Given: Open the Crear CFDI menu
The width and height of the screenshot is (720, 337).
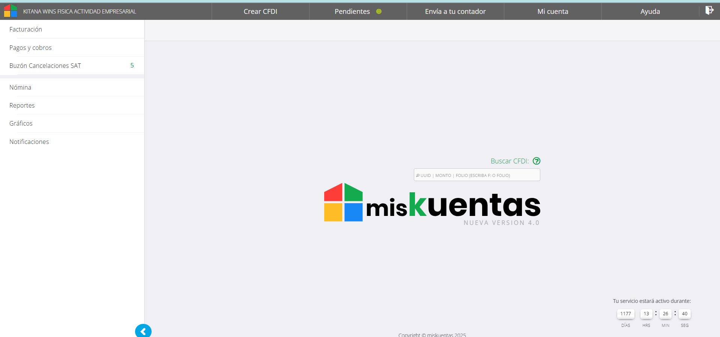Looking at the screenshot, I should click(260, 12).
